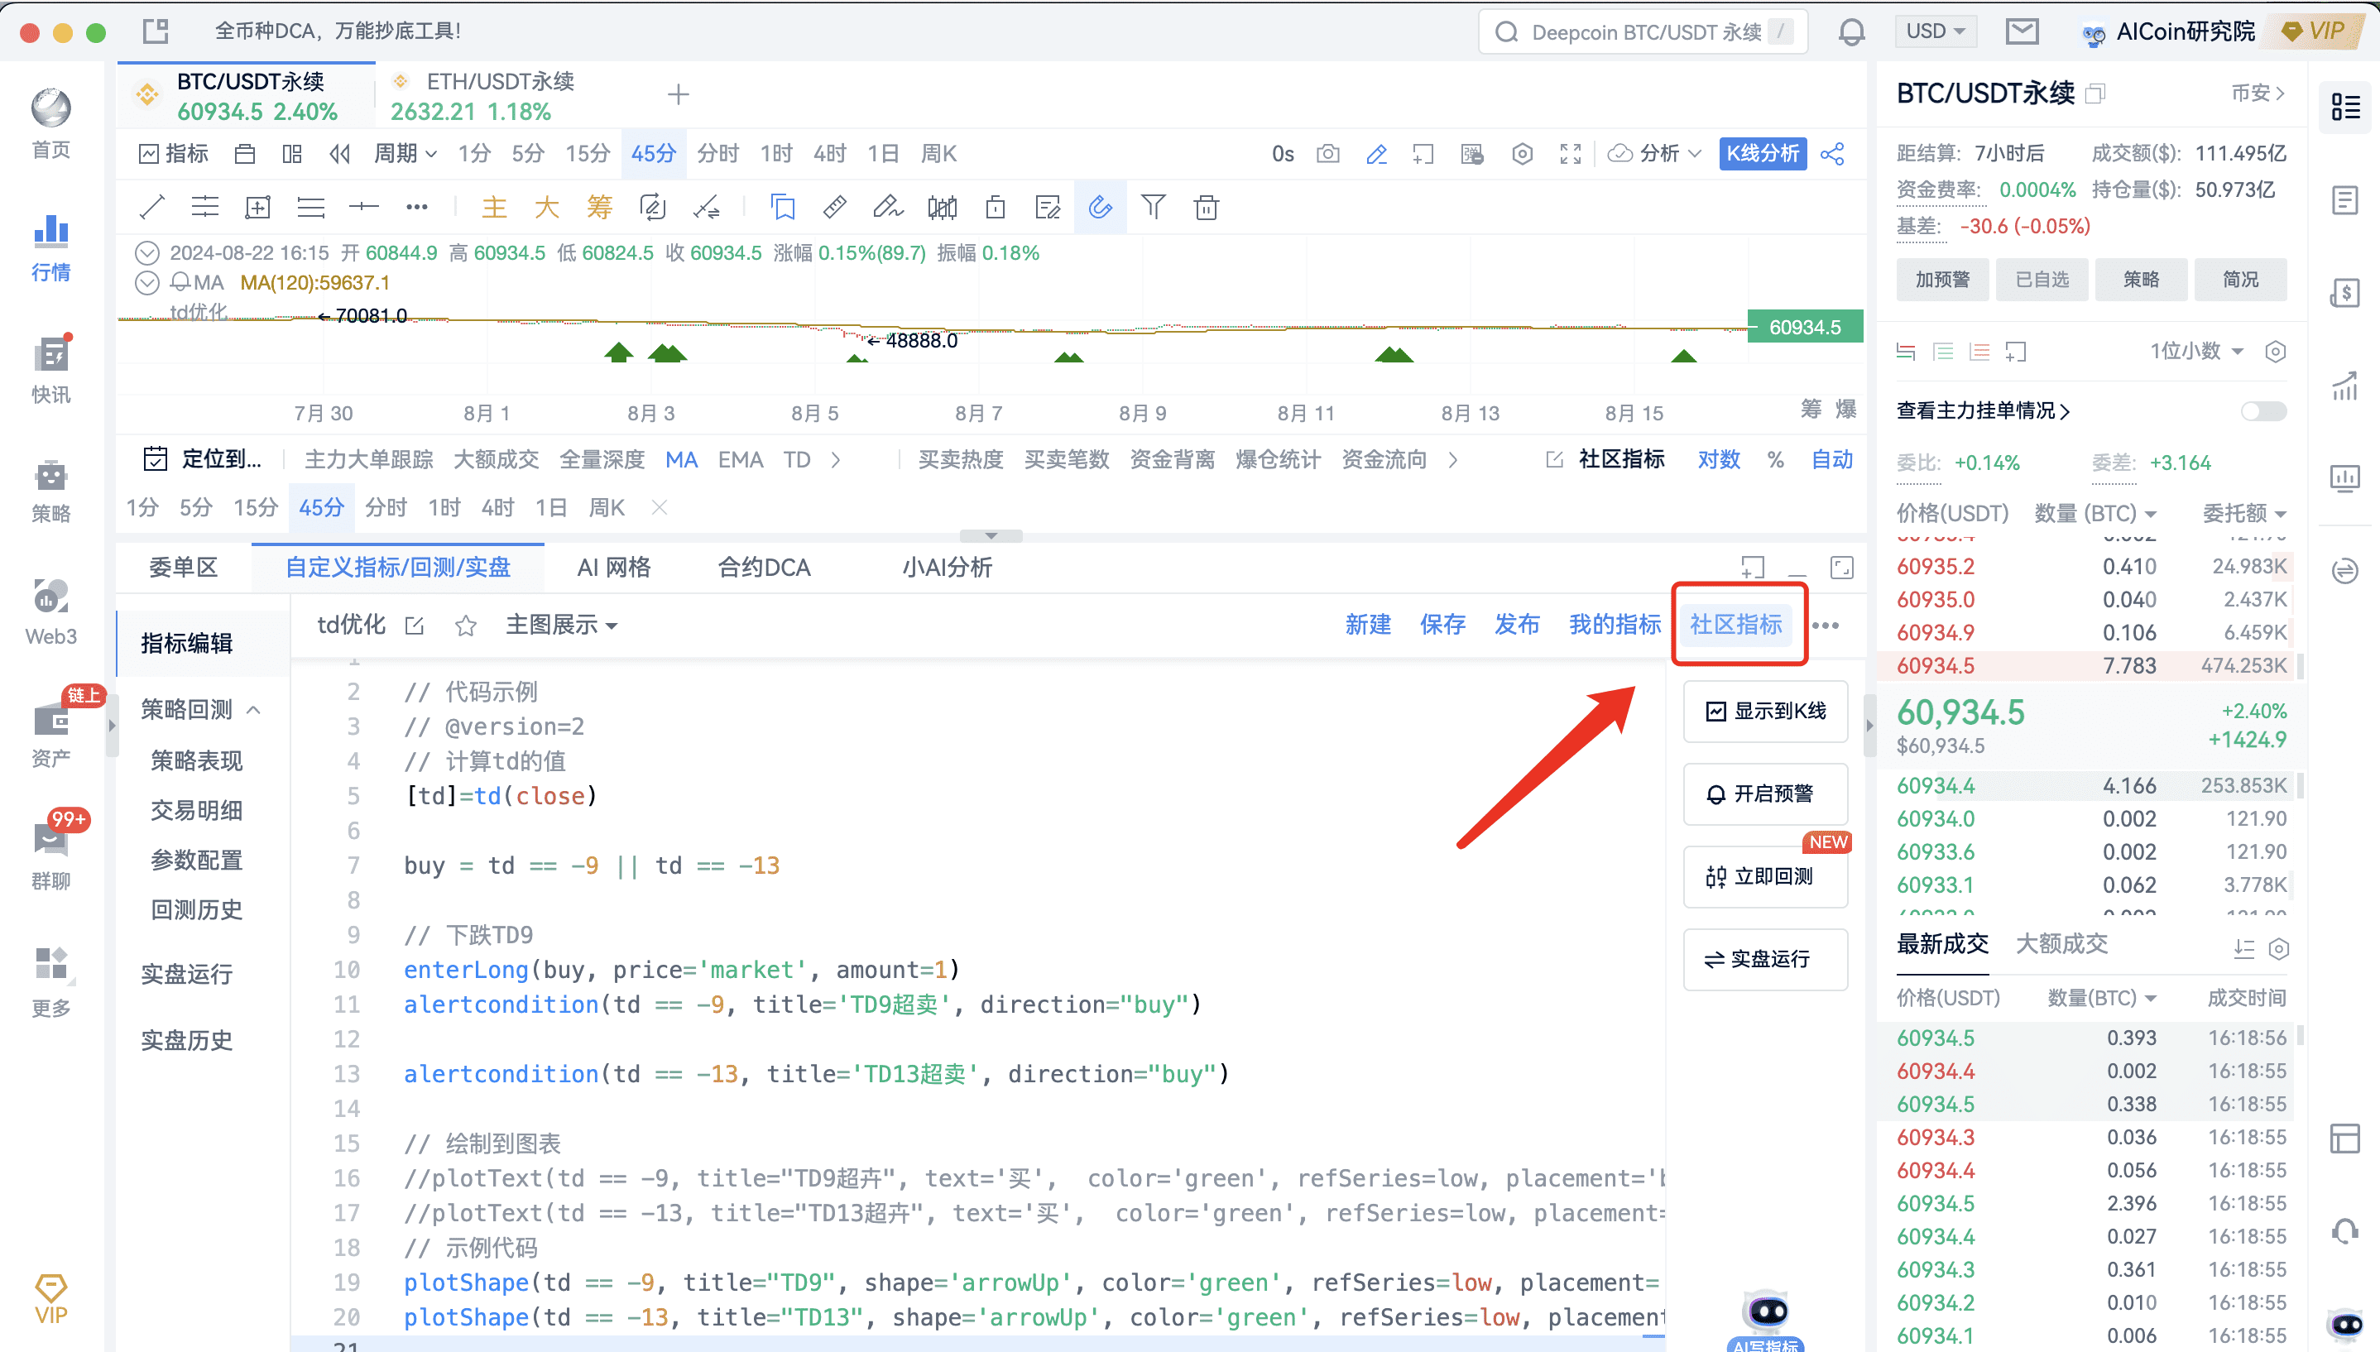2380x1352 pixels.
Task: Toggle 自动 auto scale
Action: 1832,458
